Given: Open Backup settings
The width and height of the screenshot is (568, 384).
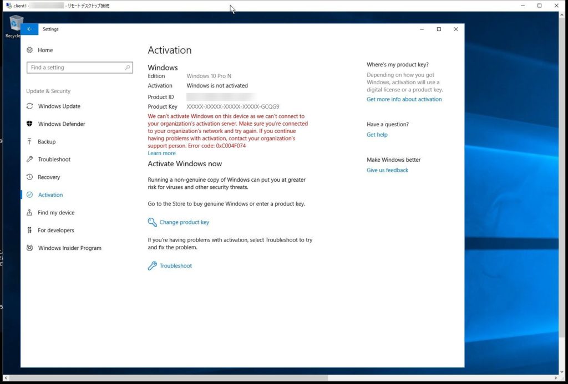Looking at the screenshot, I should 47,141.
